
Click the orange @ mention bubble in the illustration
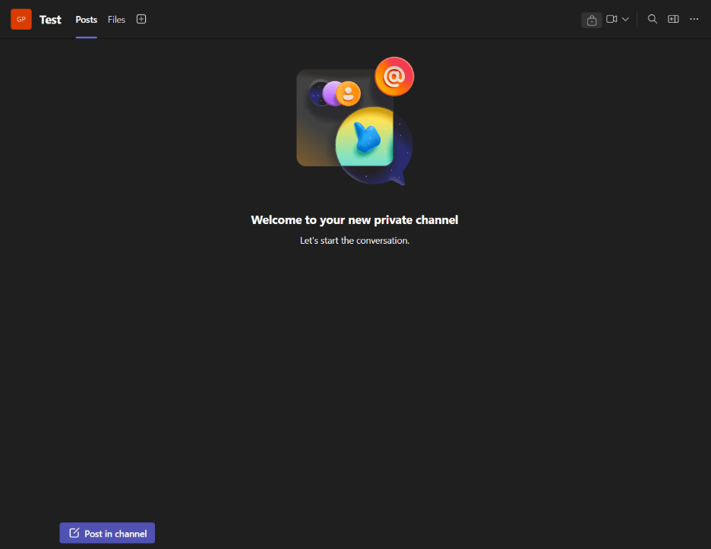tap(394, 77)
